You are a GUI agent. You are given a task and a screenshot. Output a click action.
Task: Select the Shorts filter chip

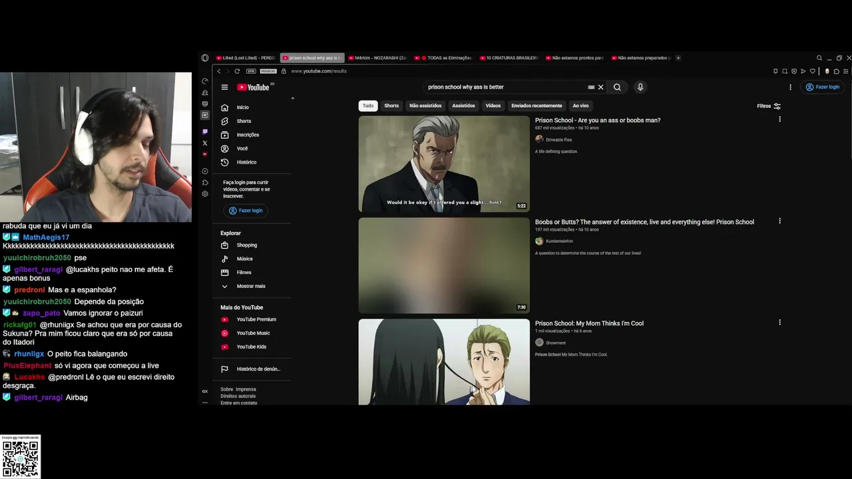coord(391,106)
